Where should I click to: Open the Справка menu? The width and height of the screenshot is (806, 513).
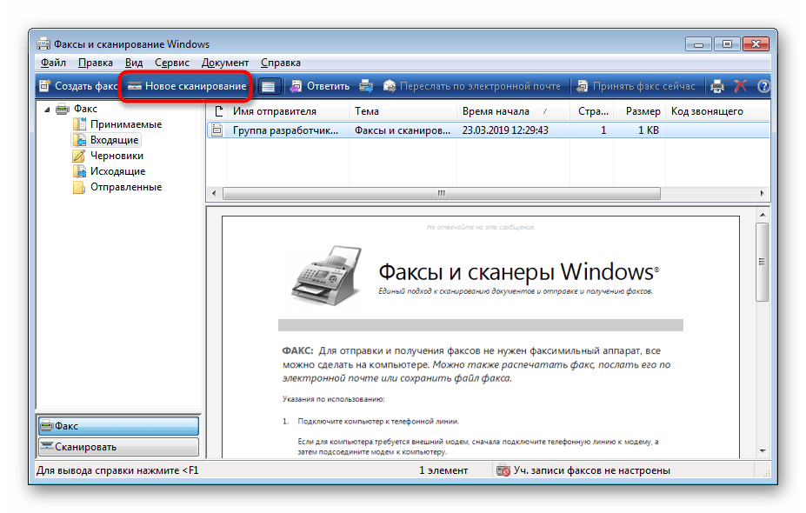tap(280, 63)
